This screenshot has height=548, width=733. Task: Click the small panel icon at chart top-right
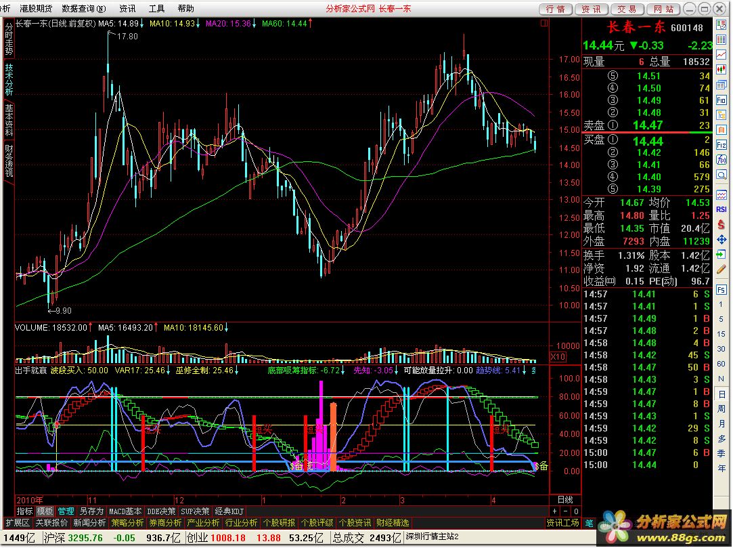544,22
